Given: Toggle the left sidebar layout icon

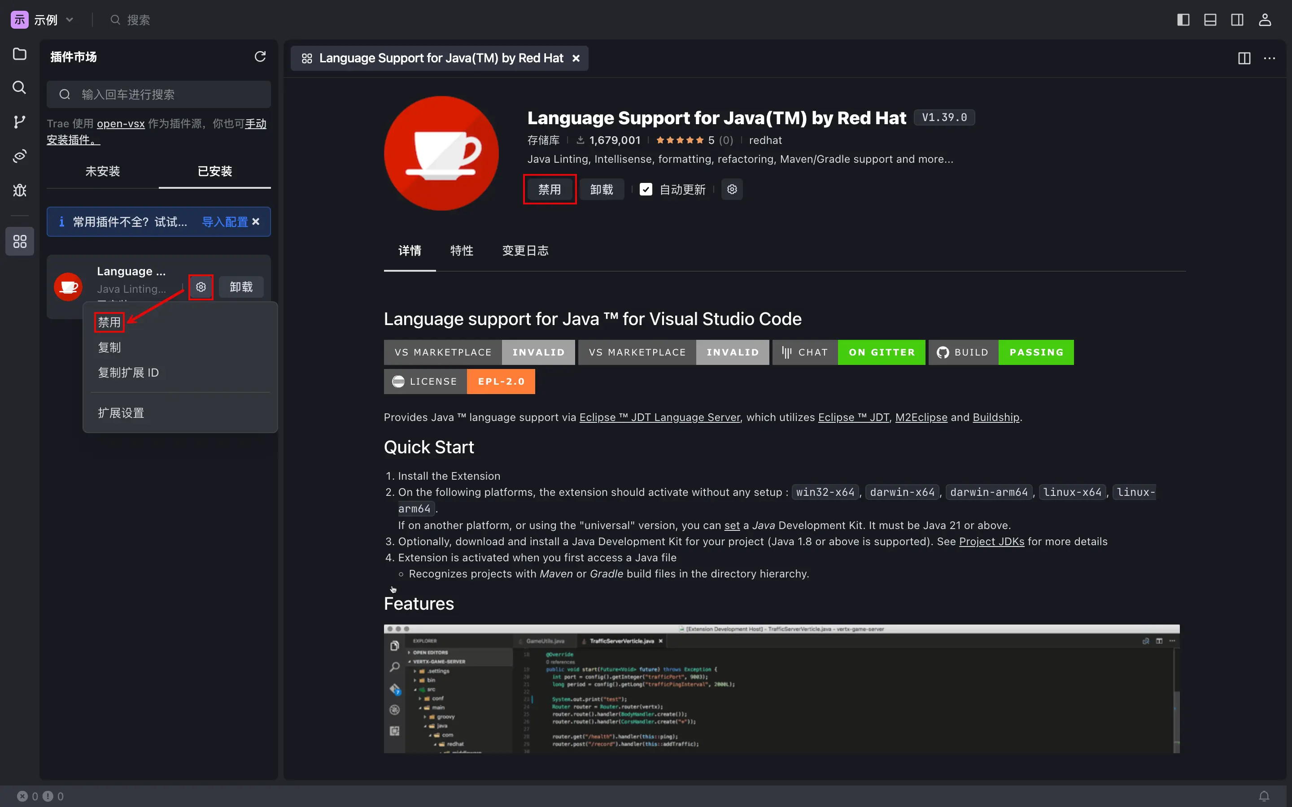Looking at the screenshot, I should (1183, 20).
